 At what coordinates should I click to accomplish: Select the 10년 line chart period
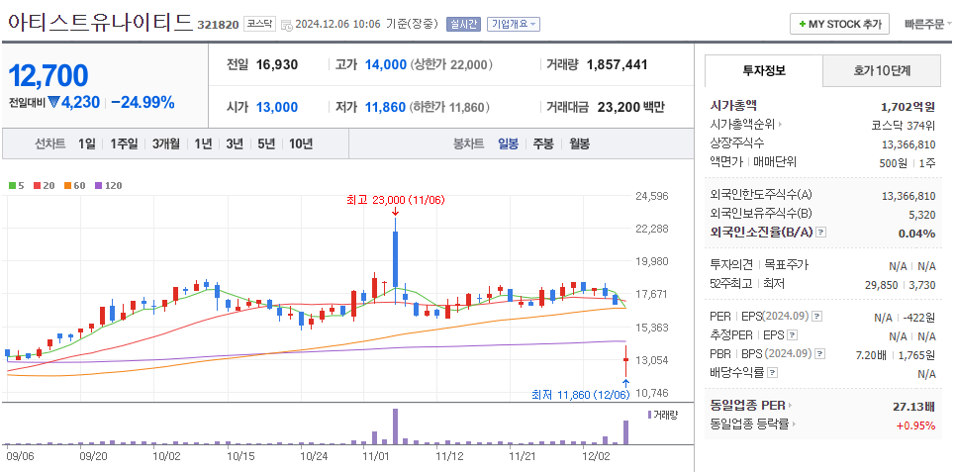[x=301, y=144]
